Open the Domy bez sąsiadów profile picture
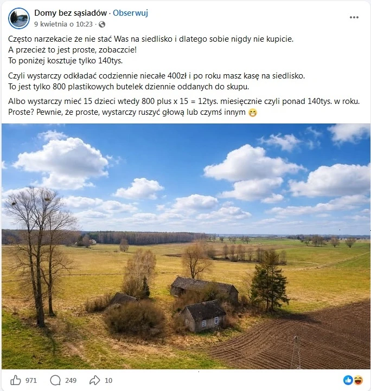Viewport: 371px width, 391px height. click(x=19, y=18)
